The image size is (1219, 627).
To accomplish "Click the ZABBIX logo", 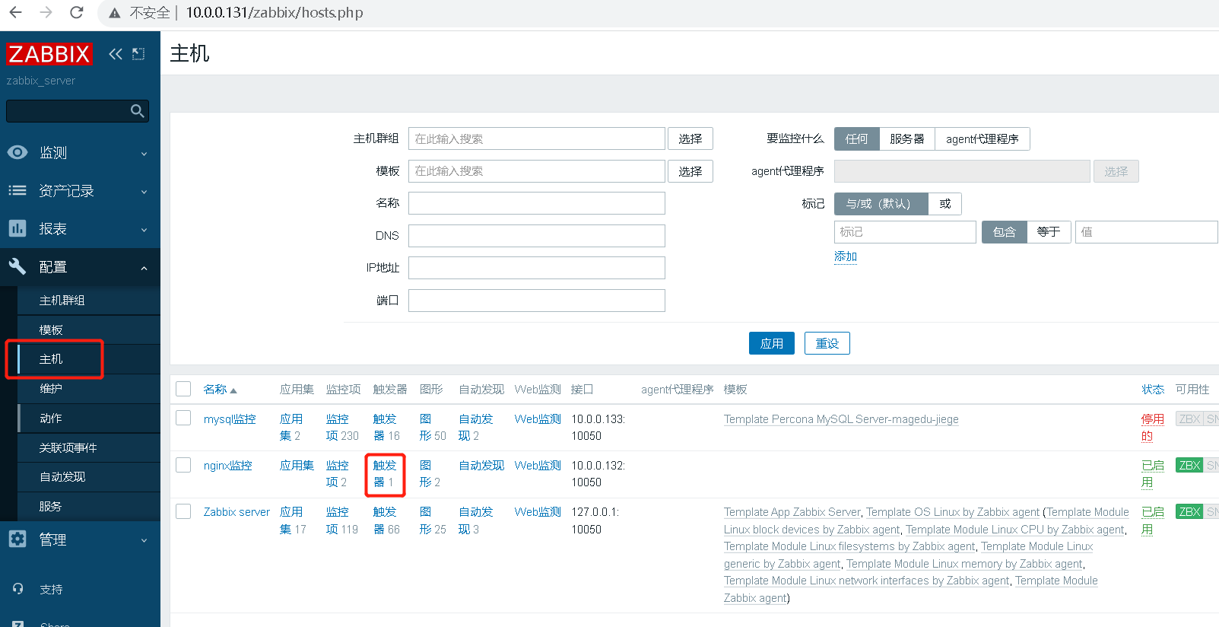I will (49, 53).
